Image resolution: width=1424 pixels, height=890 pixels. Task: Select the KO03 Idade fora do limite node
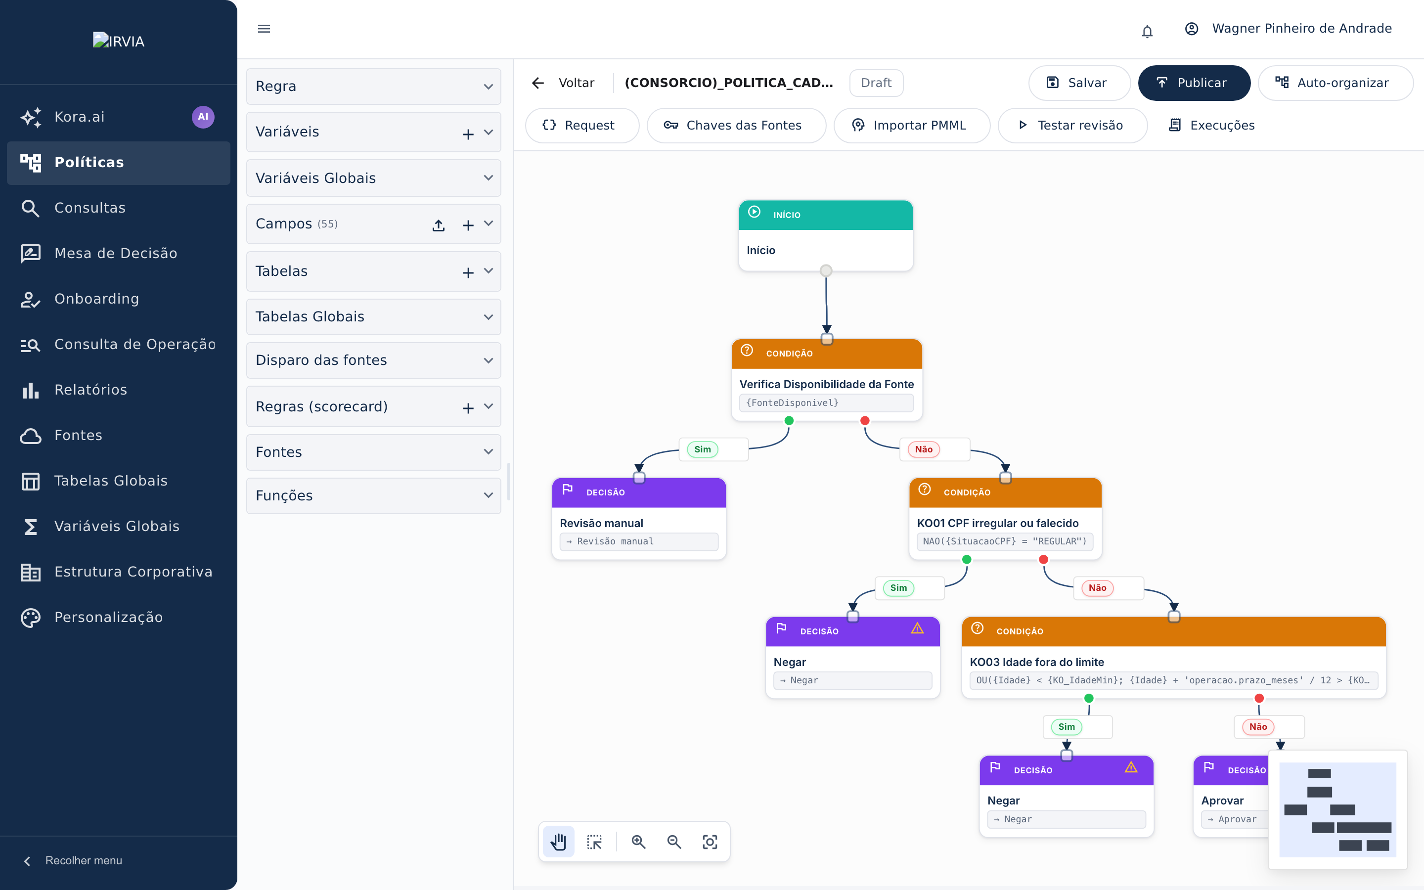[1173, 658]
